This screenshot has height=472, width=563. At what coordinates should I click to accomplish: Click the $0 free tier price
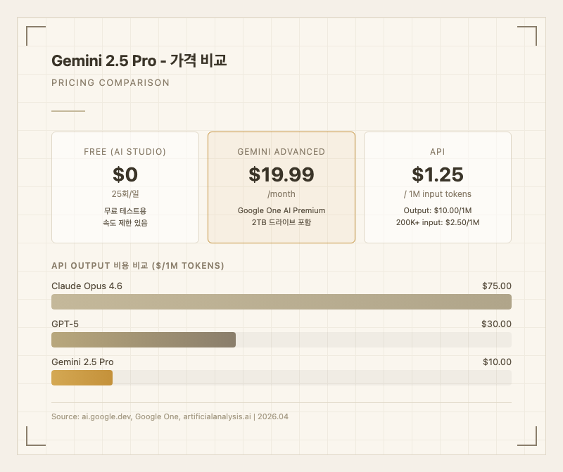pyautogui.click(x=125, y=174)
